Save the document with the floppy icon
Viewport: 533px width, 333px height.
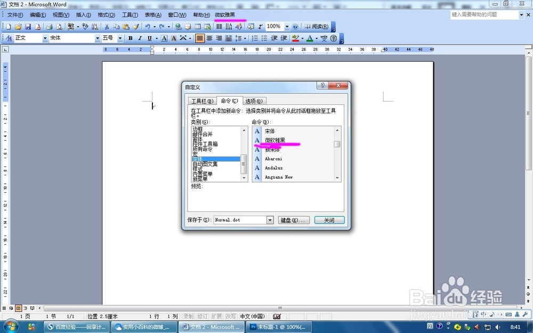(x=28, y=27)
